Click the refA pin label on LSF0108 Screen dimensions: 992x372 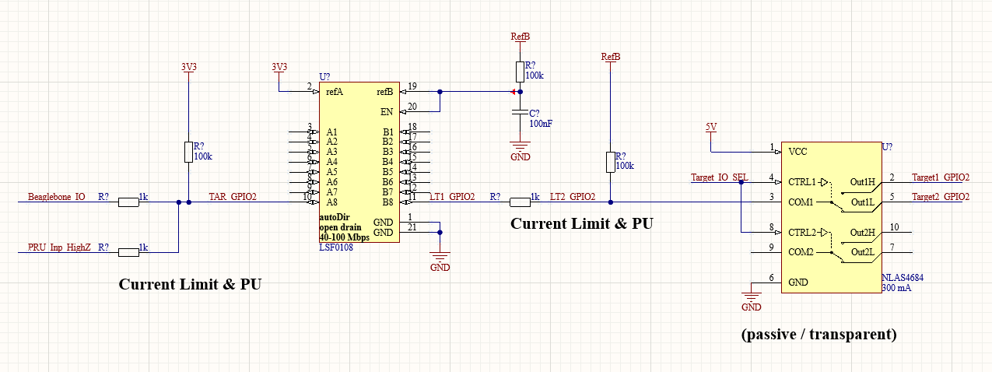[x=335, y=92]
